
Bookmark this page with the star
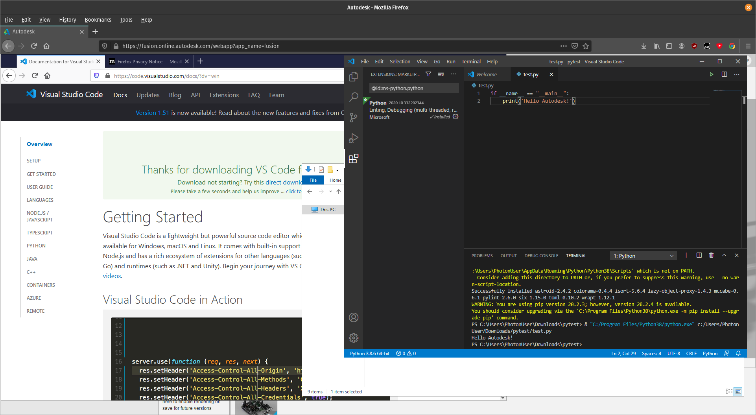586,46
